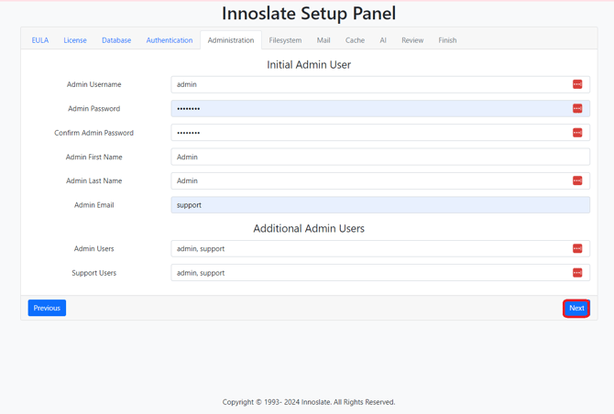Focus the Admin Username input field
The width and height of the screenshot is (614, 414).
pos(380,84)
